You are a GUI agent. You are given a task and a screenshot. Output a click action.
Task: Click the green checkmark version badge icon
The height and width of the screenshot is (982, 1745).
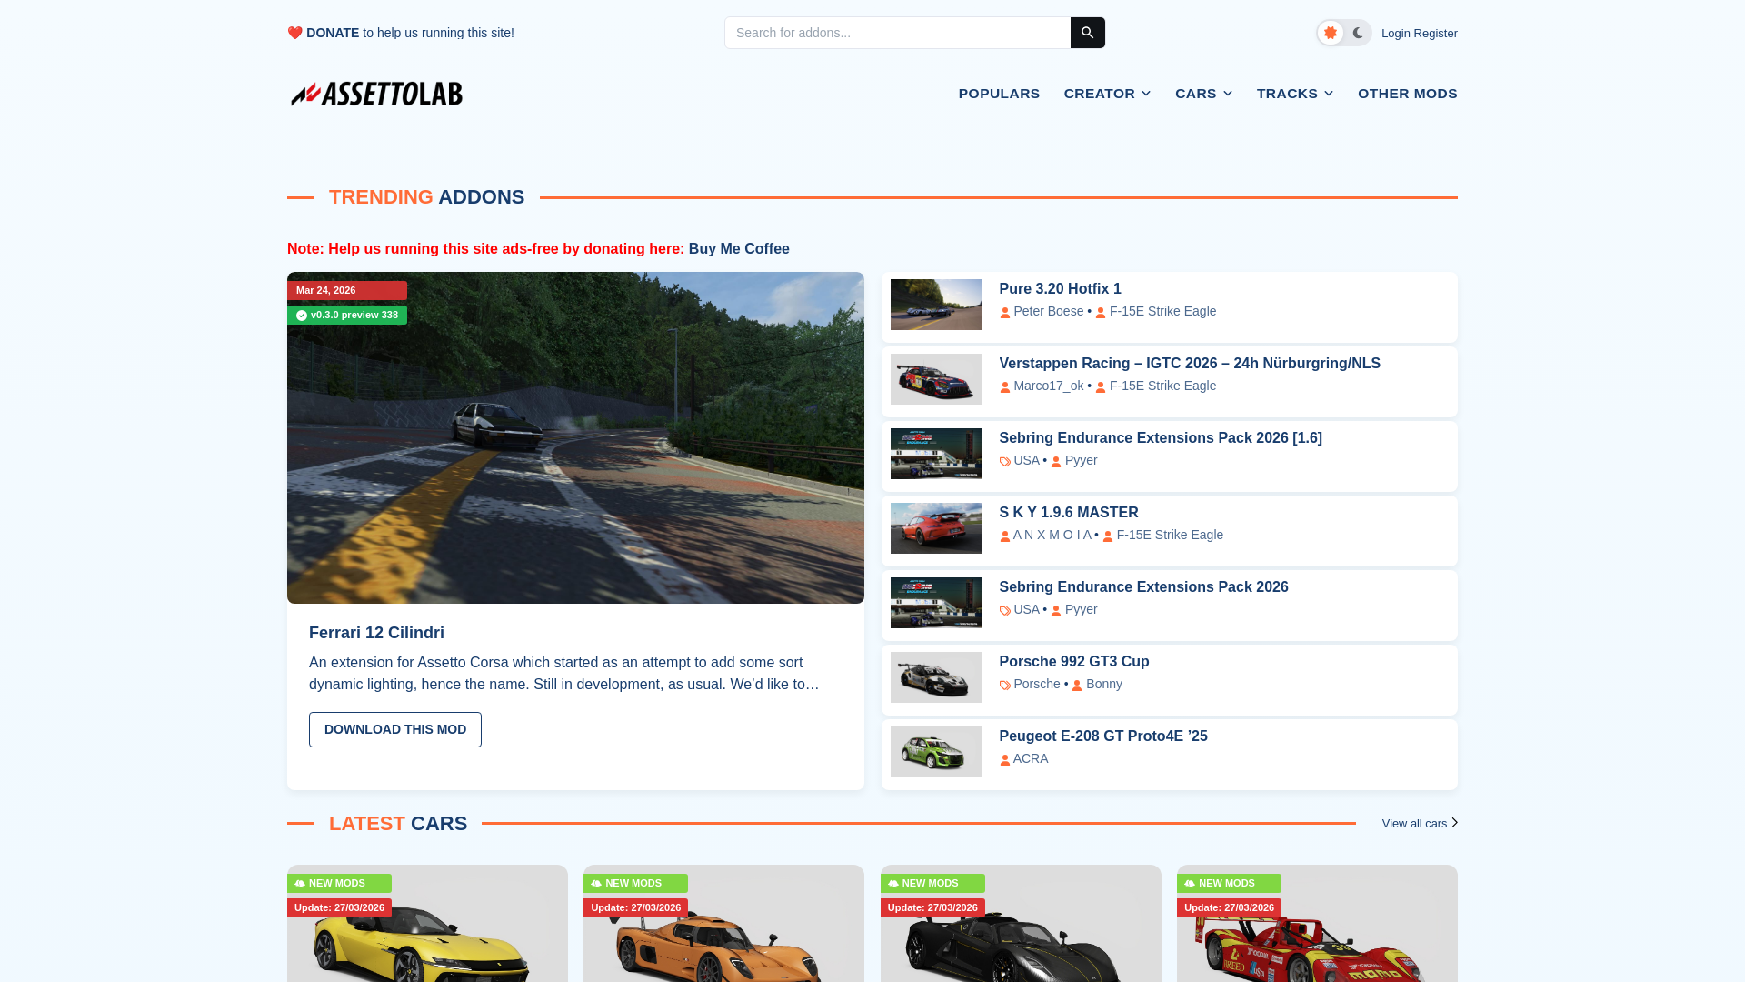(x=302, y=316)
